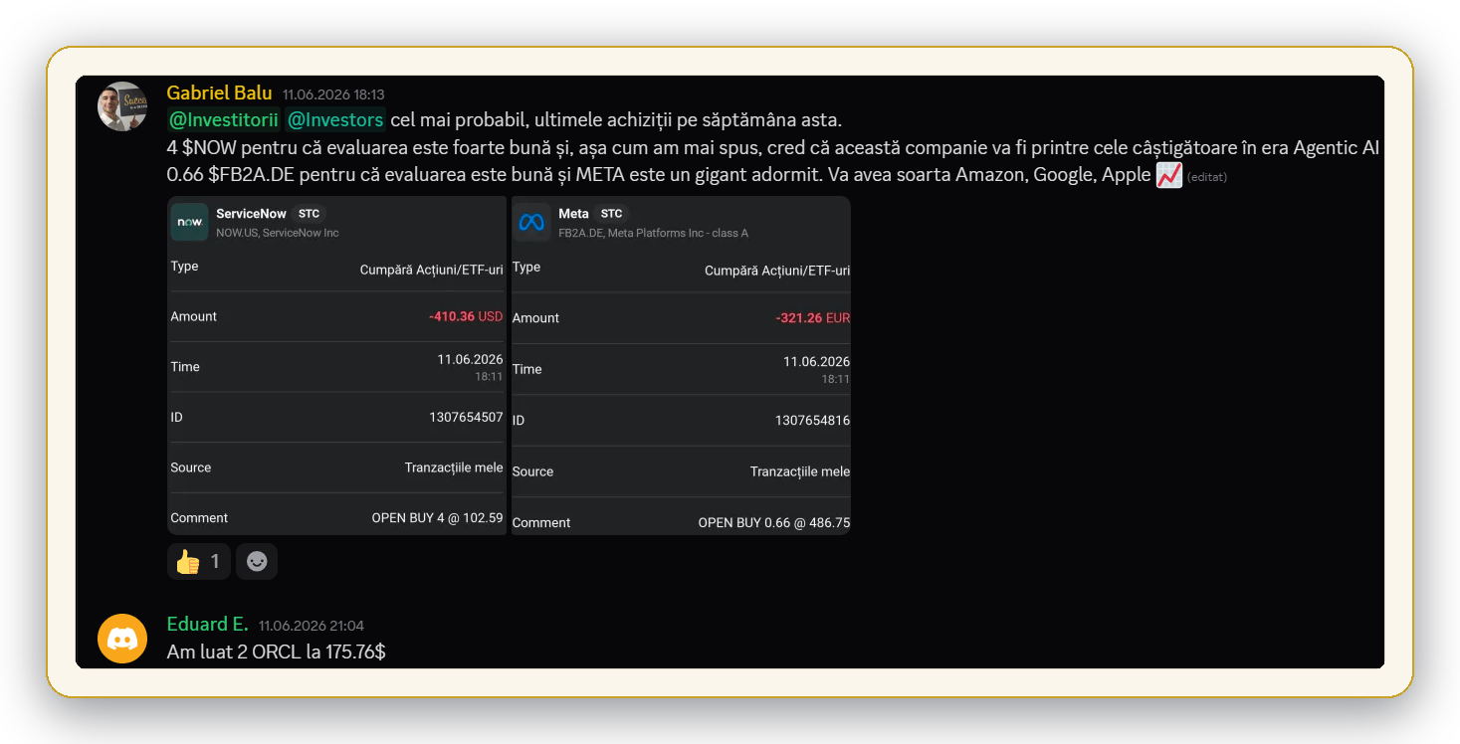This screenshot has width=1460, height=744.
Task: Open the @Investitorii mention
Action: (224, 120)
